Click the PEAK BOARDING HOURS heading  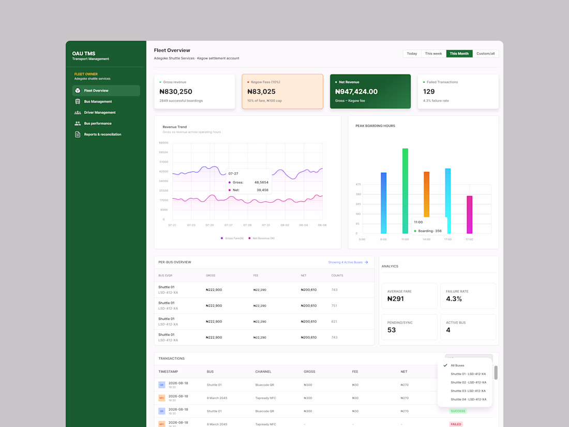375,126
